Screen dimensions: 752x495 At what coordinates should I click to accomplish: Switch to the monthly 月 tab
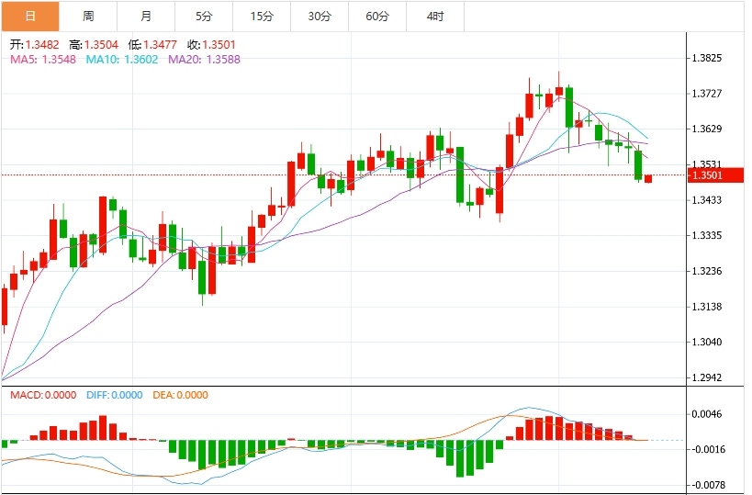tap(146, 17)
